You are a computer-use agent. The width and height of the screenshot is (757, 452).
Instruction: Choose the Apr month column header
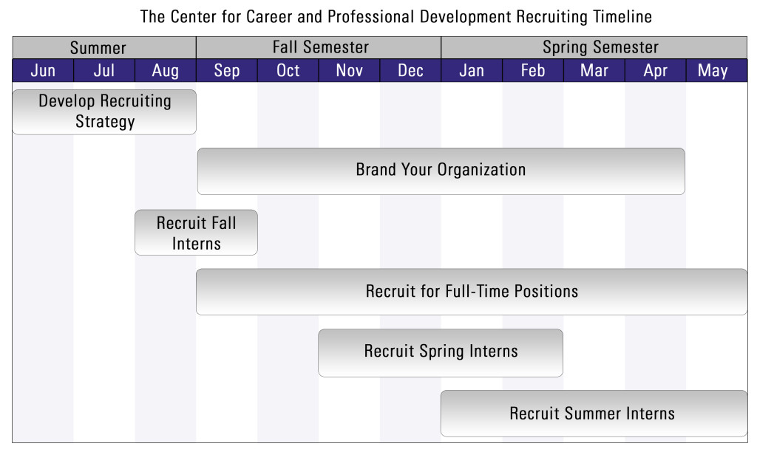click(656, 70)
